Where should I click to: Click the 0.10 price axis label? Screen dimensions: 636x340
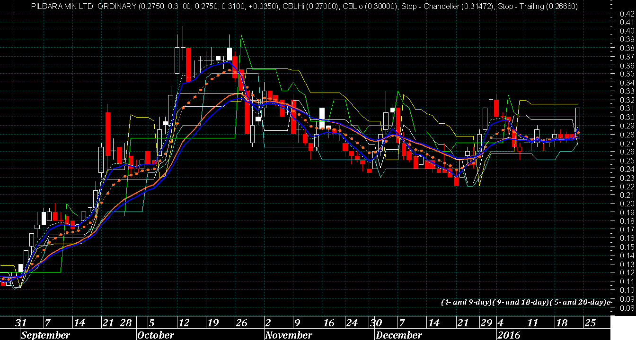tap(627, 290)
